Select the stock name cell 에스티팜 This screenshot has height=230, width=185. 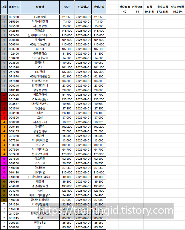click(40, 159)
